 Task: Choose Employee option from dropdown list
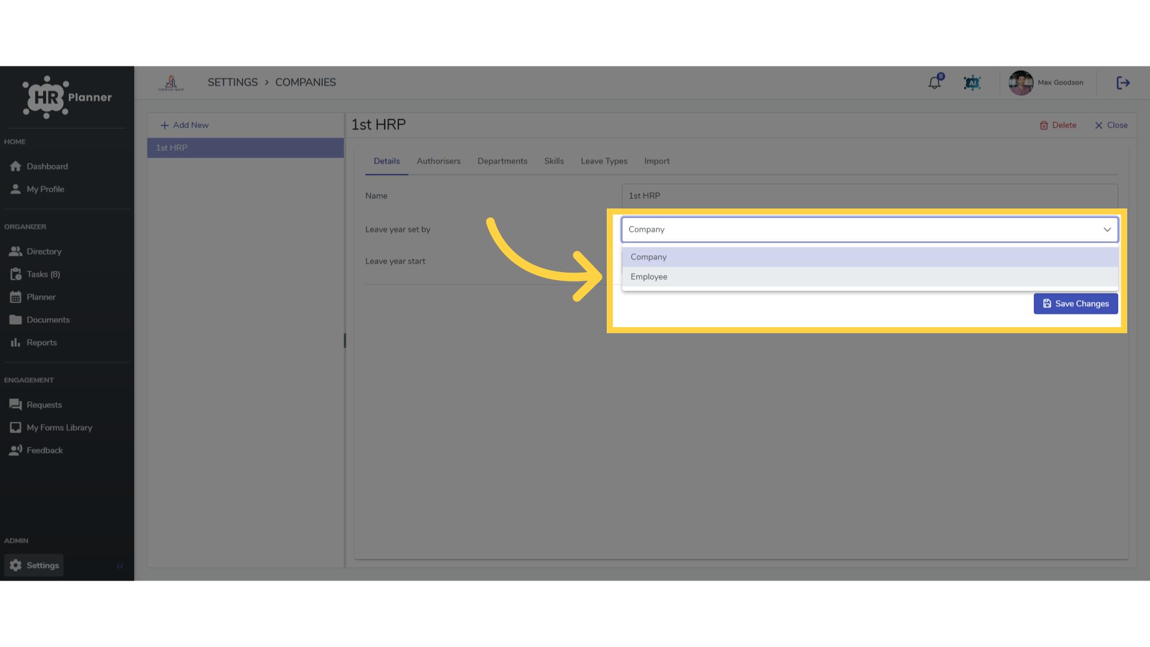point(870,277)
